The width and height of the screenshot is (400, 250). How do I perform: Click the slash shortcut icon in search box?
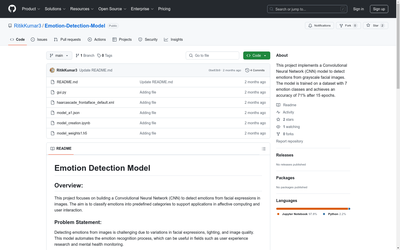pyautogui.click(x=343, y=9)
